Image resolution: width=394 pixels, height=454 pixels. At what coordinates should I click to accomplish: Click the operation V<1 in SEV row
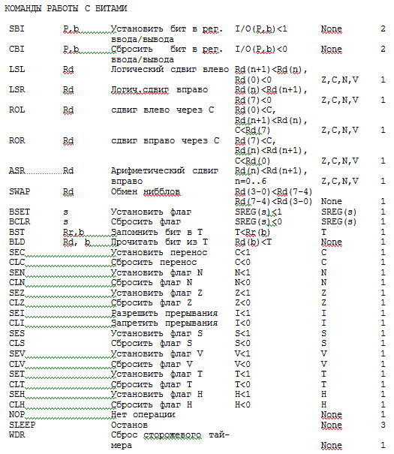(242, 353)
